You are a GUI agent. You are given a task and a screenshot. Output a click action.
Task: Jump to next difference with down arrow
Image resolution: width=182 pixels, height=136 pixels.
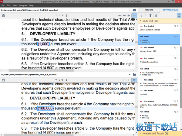pos(141,15)
